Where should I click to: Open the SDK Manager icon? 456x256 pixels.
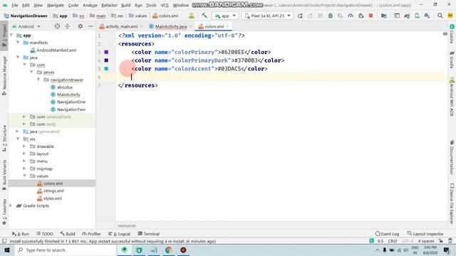[x=427, y=16]
